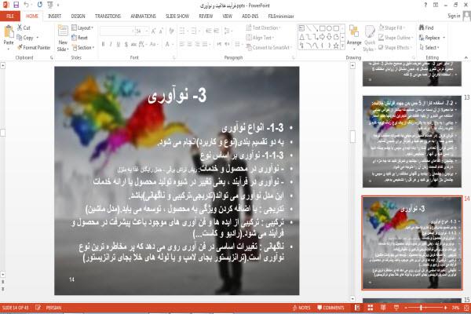
Task: Switch to the SLIDE SHOW tab
Action: coord(177,16)
